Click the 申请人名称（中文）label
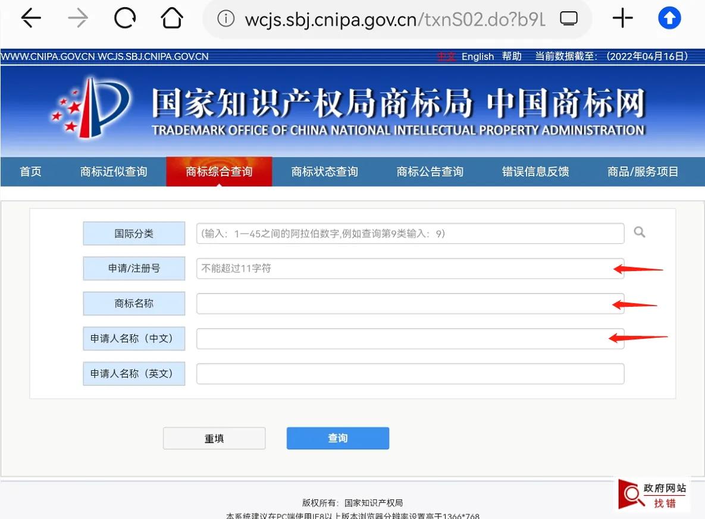 point(134,338)
